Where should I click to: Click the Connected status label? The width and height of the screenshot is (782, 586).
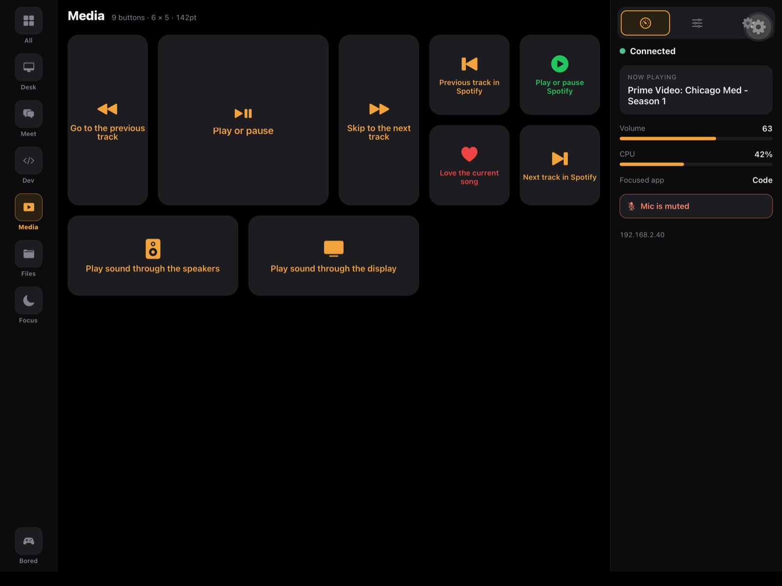(x=652, y=51)
